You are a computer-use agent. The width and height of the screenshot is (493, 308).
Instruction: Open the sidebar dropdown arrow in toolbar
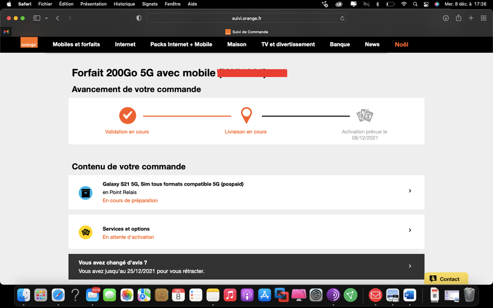46,18
